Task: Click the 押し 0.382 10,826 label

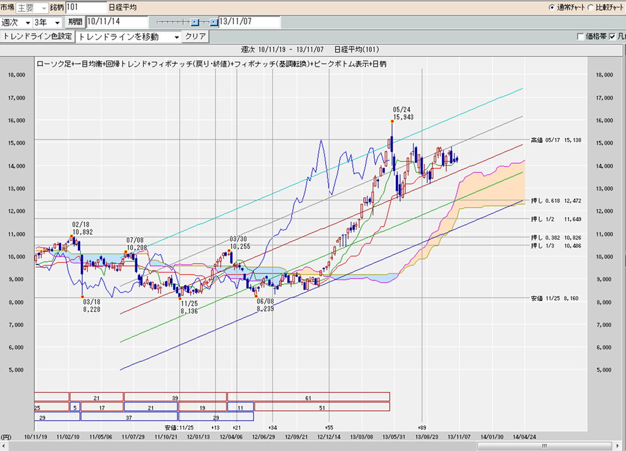Action: (556, 238)
